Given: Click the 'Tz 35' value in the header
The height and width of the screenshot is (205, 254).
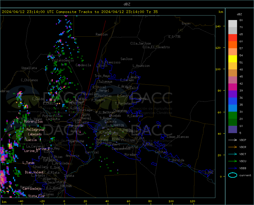Looking at the screenshot, I should click(152, 12).
